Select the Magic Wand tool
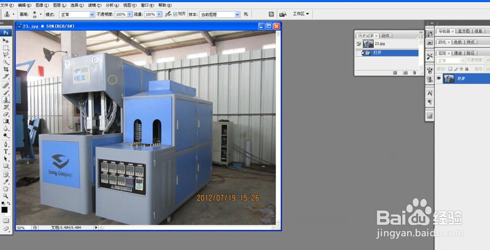The height and width of the screenshot is (250, 490). tap(5, 62)
